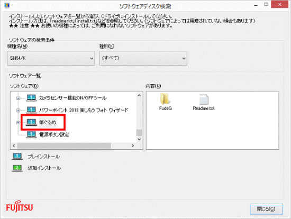Image resolution: width=291 pixels, height=219 pixels.
Task: Open the 機種名 SH54/K dropdown
Action: tap(51, 58)
